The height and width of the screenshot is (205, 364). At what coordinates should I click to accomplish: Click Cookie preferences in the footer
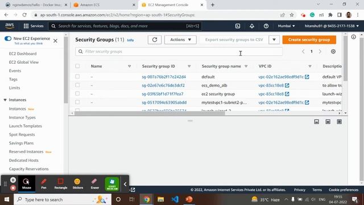point(344,190)
